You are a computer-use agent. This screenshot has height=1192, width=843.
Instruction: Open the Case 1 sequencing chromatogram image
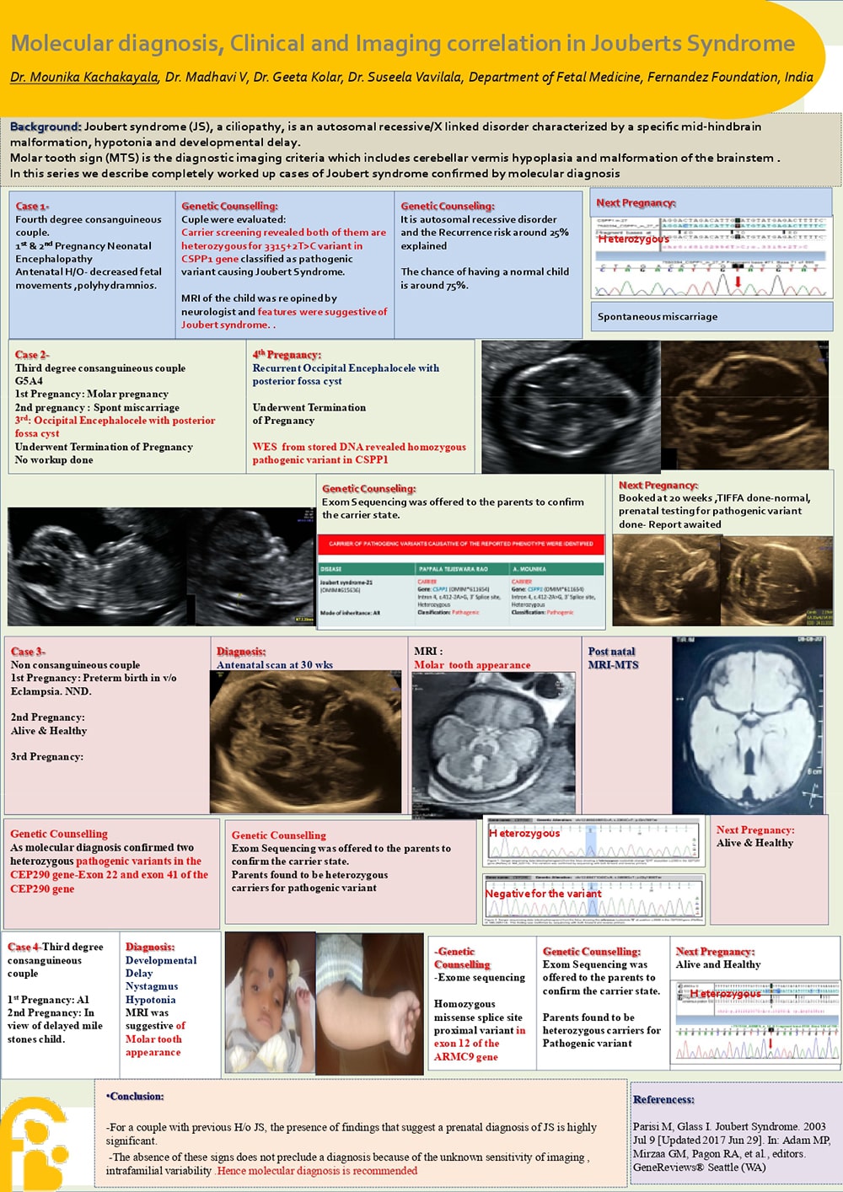(x=711, y=255)
